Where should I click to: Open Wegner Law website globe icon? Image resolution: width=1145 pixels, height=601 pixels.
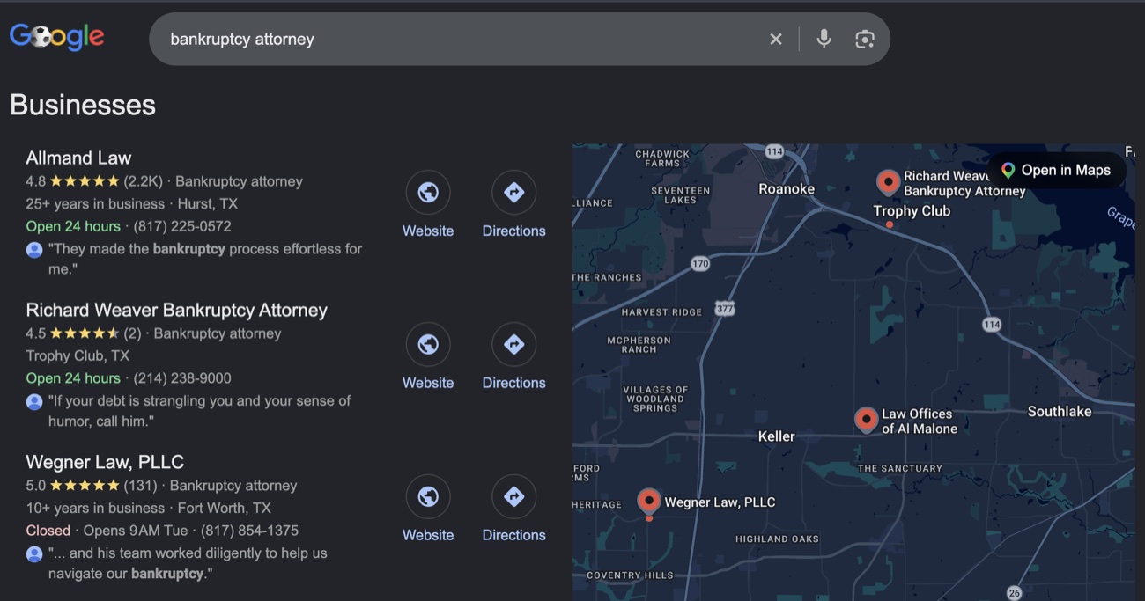(x=428, y=497)
